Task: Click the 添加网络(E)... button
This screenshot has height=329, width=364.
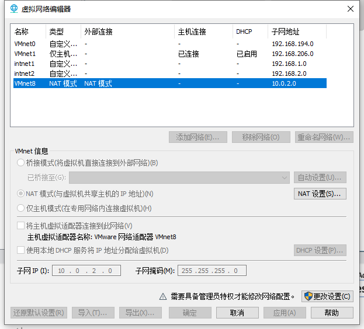Action: (x=198, y=137)
